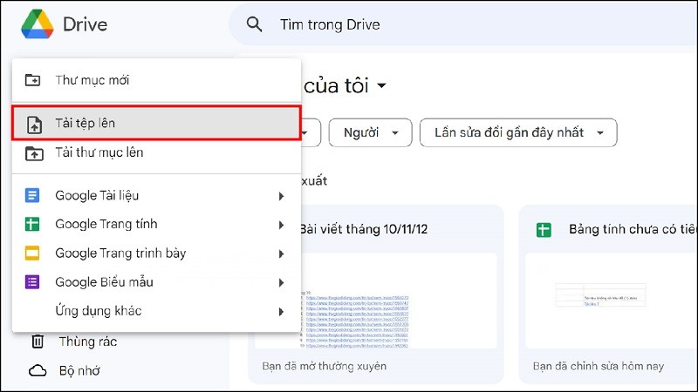
Task: Click the yellow Google Trang trình bày icon
Action: click(32, 253)
